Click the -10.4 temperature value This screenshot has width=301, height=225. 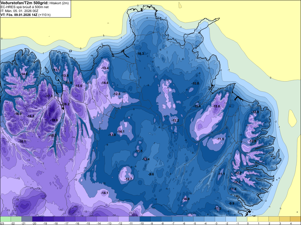click(x=197, y=106)
